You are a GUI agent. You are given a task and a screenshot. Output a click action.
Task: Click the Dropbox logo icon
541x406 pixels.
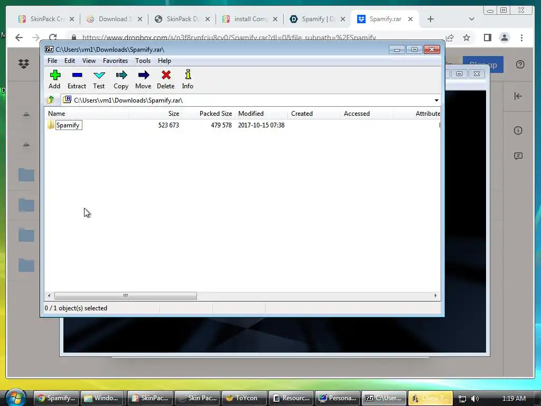[24, 63]
